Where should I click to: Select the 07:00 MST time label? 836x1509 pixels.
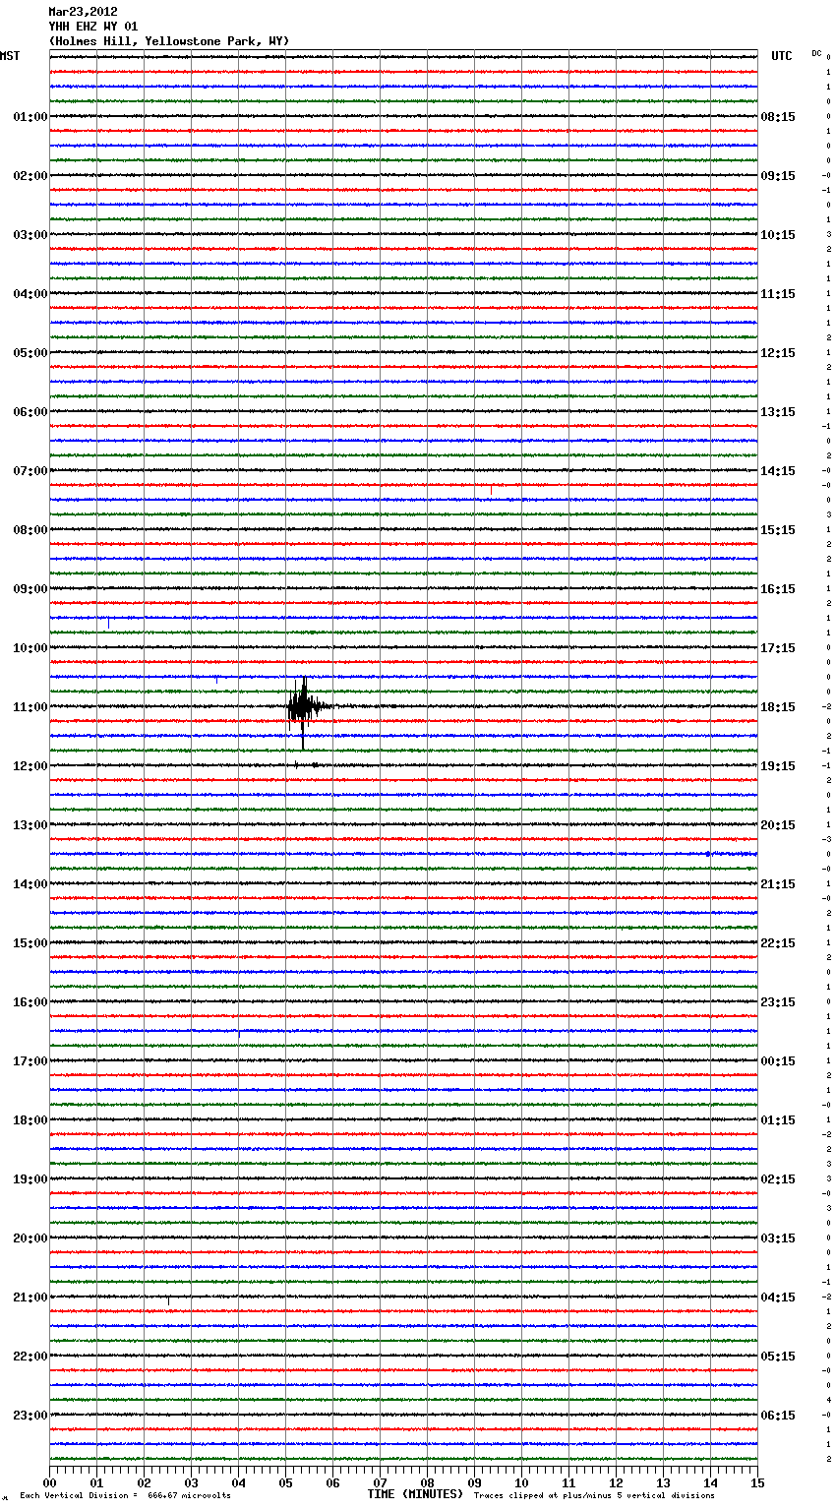[30, 471]
